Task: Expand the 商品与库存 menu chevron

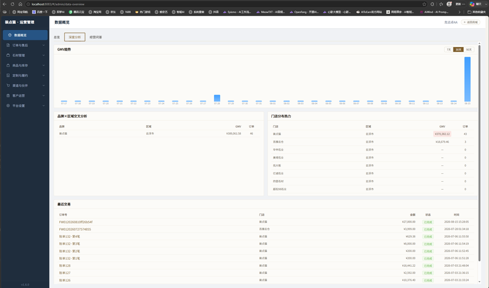Action: (x=43, y=65)
